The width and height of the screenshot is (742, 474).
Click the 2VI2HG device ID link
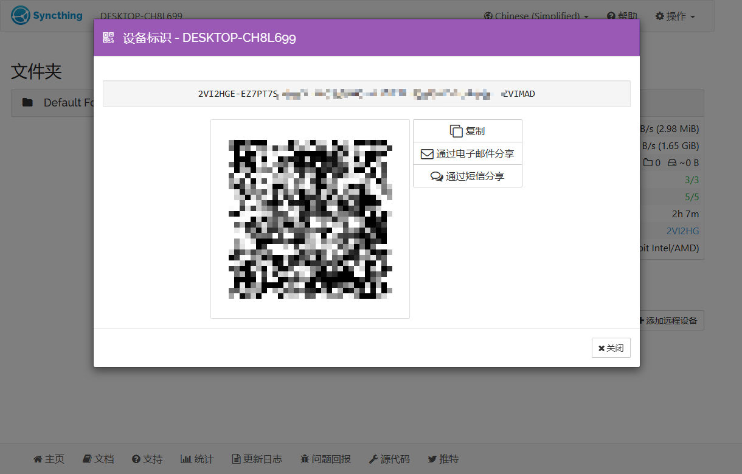[x=682, y=231]
